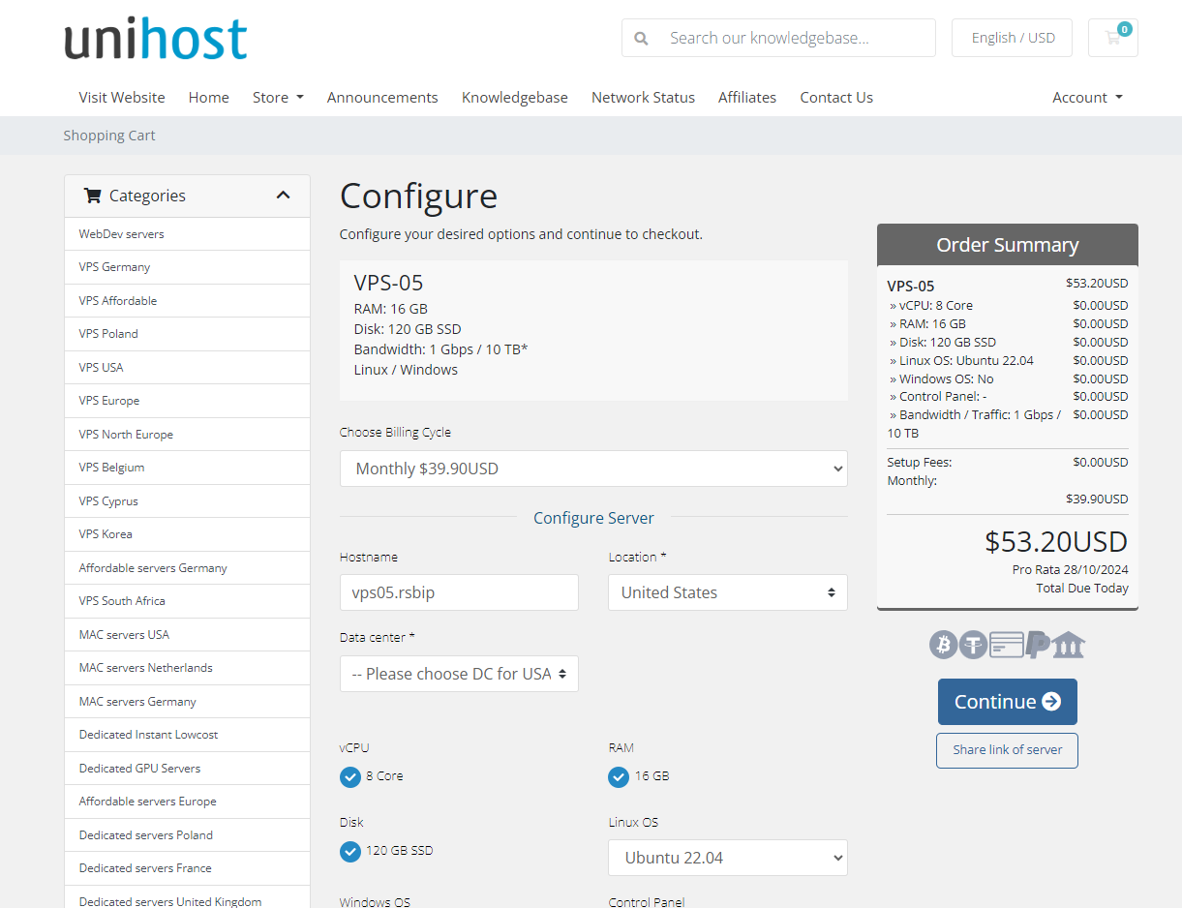Click the Hostname input field
The height and width of the screenshot is (908, 1182).
pyautogui.click(x=459, y=592)
